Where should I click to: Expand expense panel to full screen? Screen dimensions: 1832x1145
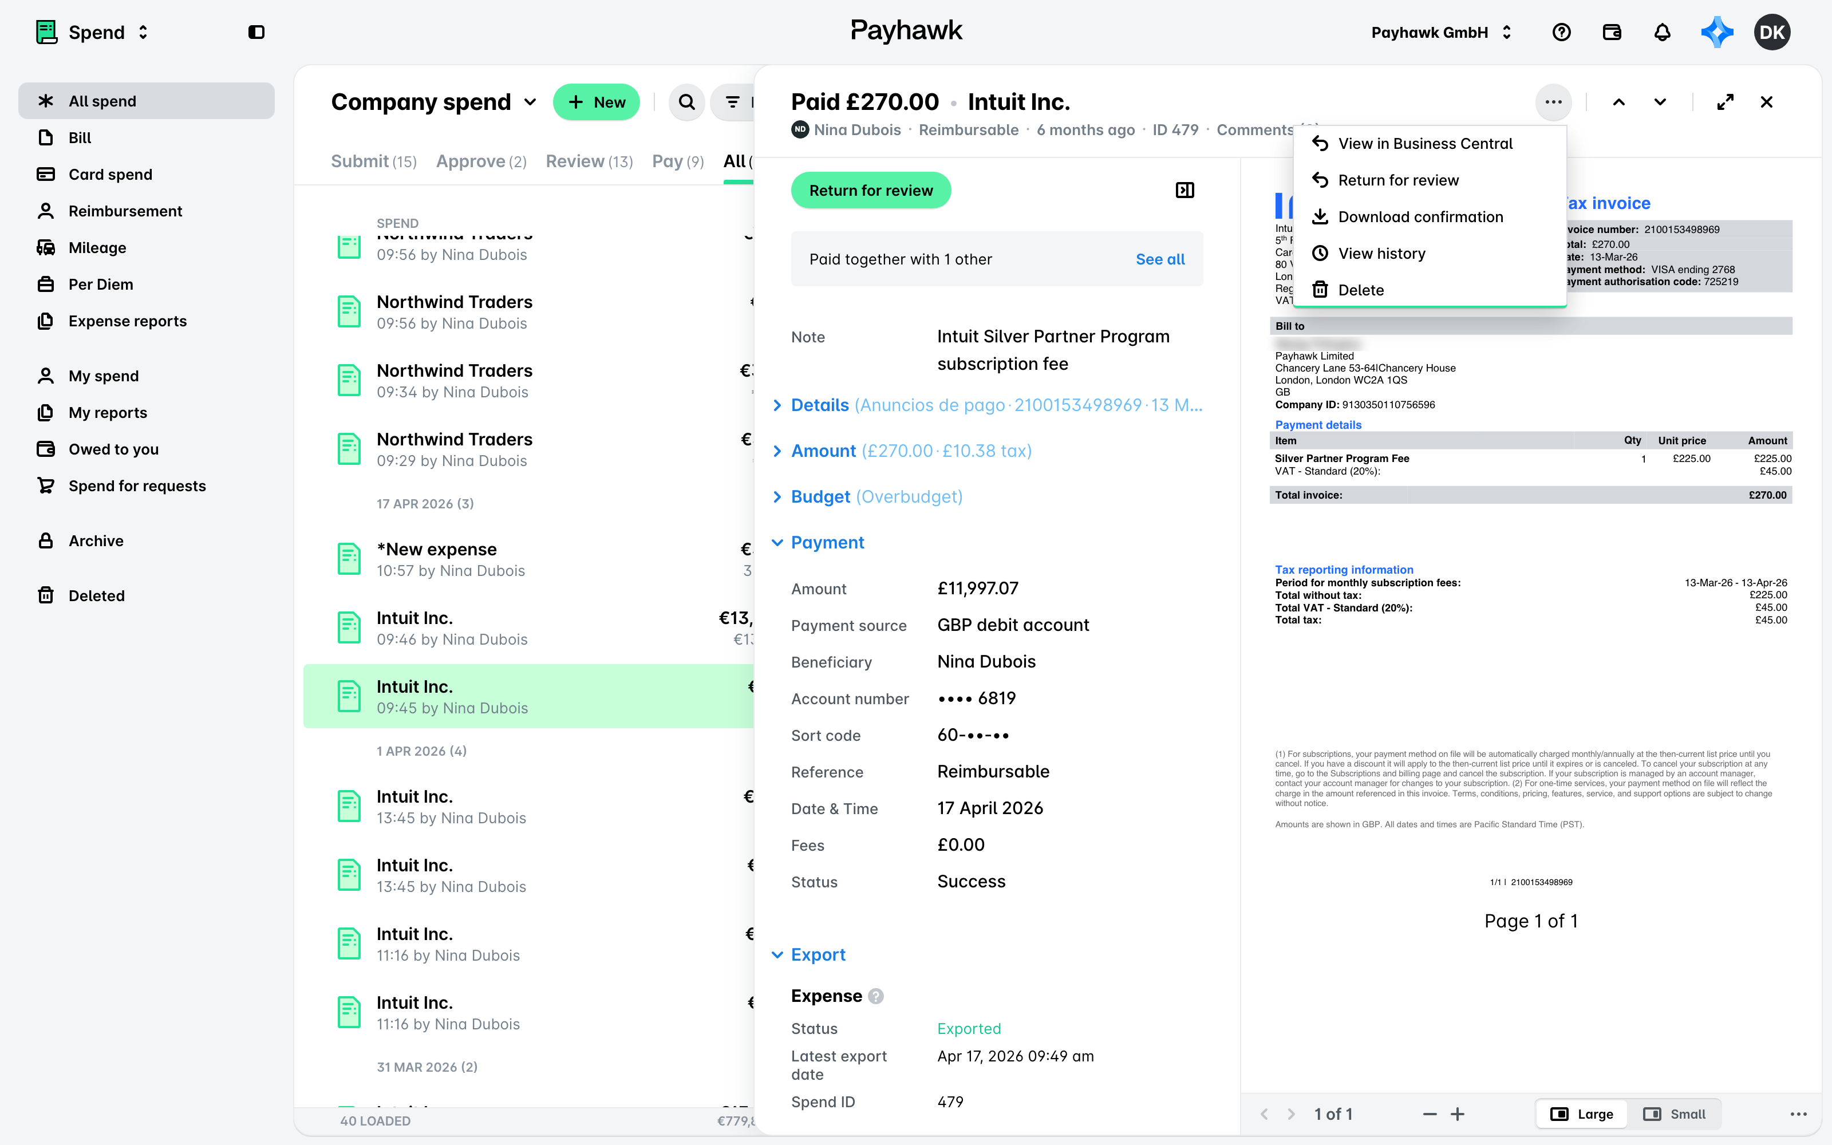[x=1726, y=102]
